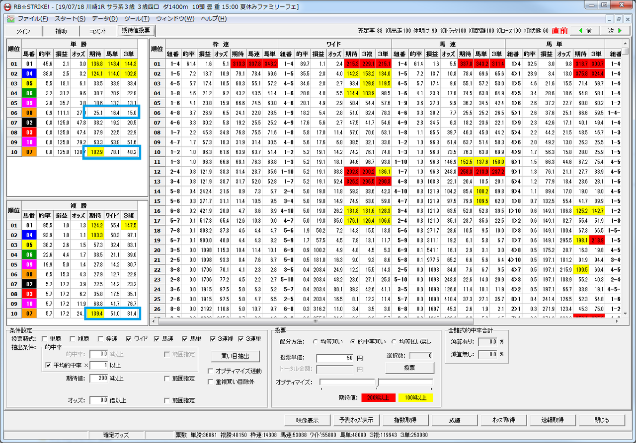The width and height of the screenshot is (636, 443).
Task: Open the ツール(T) menu
Action: pos(137,19)
